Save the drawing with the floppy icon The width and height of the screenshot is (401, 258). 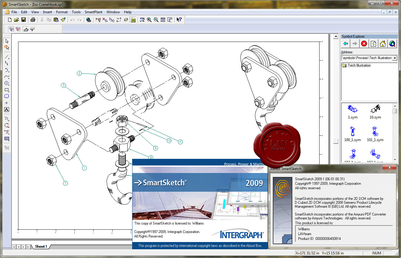[23, 20]
